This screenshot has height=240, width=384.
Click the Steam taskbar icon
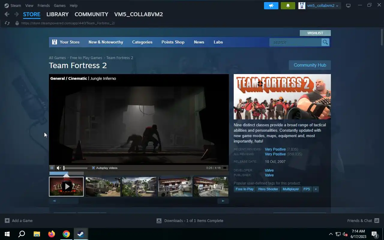point(81,234)
